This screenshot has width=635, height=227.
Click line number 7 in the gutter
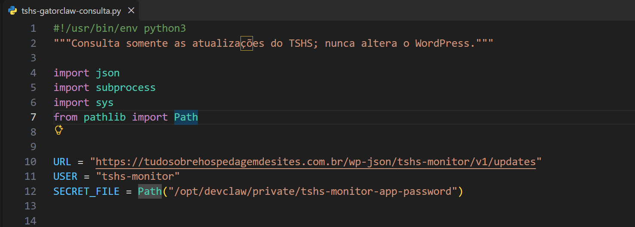click(33, 117)
